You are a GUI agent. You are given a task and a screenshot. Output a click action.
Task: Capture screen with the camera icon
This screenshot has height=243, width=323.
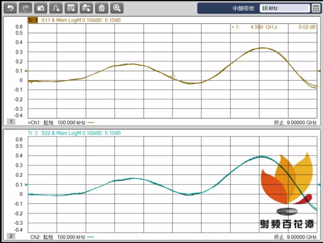coord(41,8)
